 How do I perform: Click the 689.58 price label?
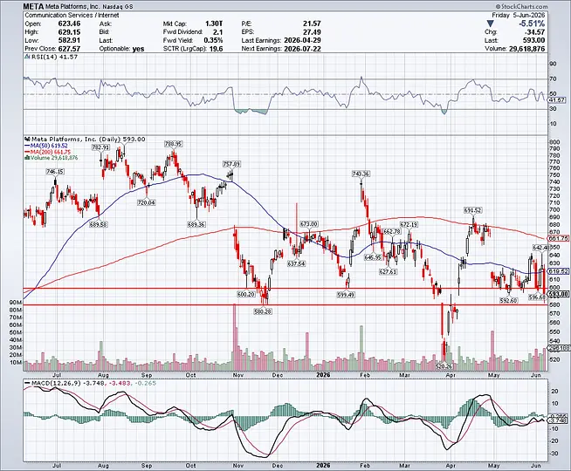tap(99, 225)
